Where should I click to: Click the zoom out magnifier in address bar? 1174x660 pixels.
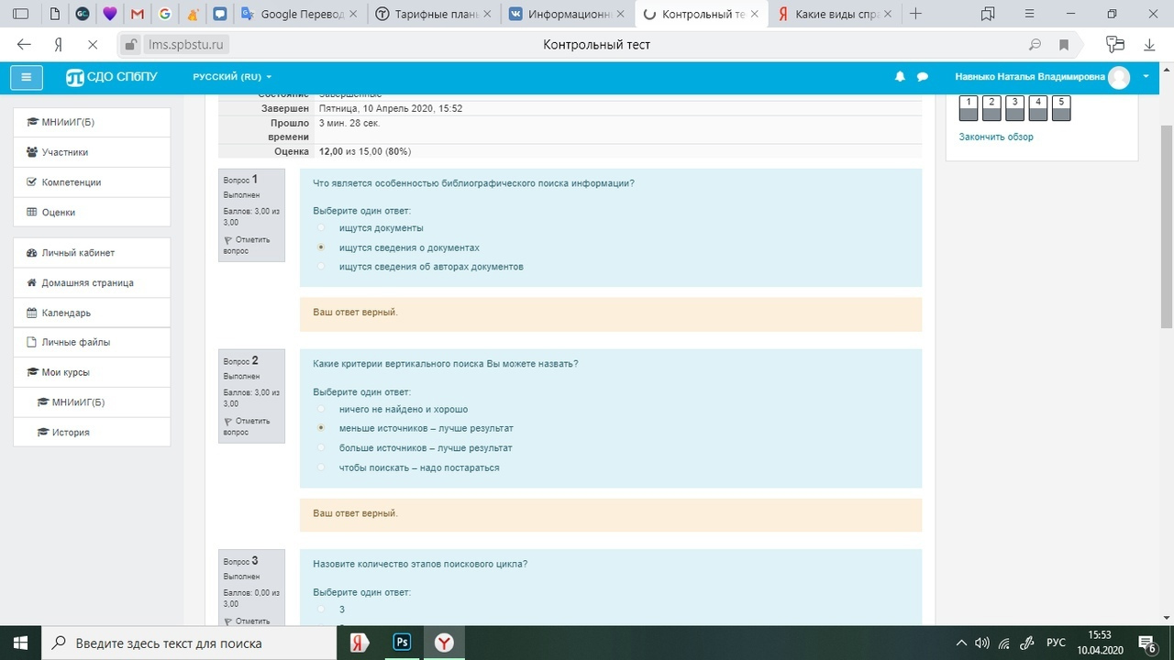click(x=1035, y=45)
